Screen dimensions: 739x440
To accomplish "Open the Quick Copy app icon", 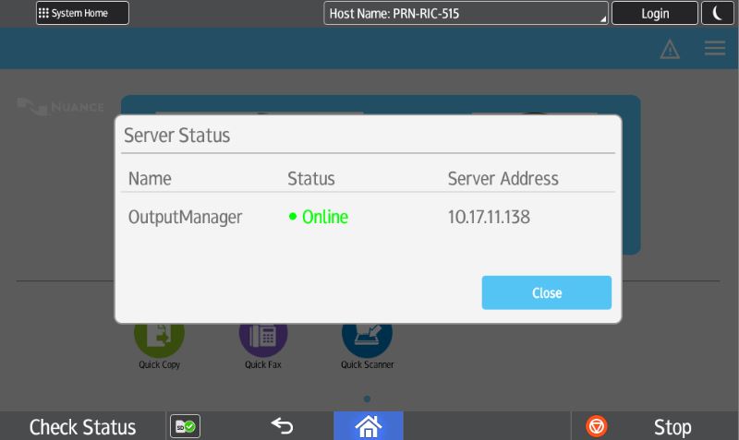I will (158, 339).
